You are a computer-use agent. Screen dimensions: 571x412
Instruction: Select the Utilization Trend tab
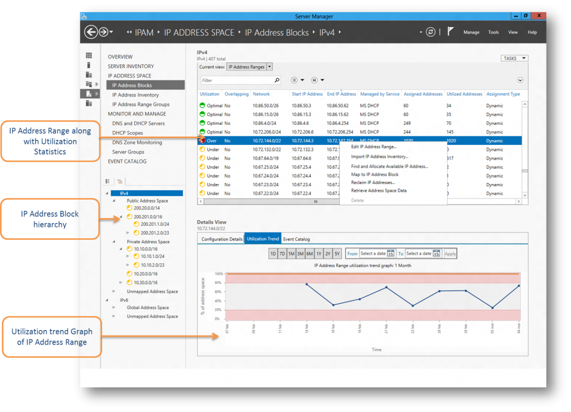point(263,239)
